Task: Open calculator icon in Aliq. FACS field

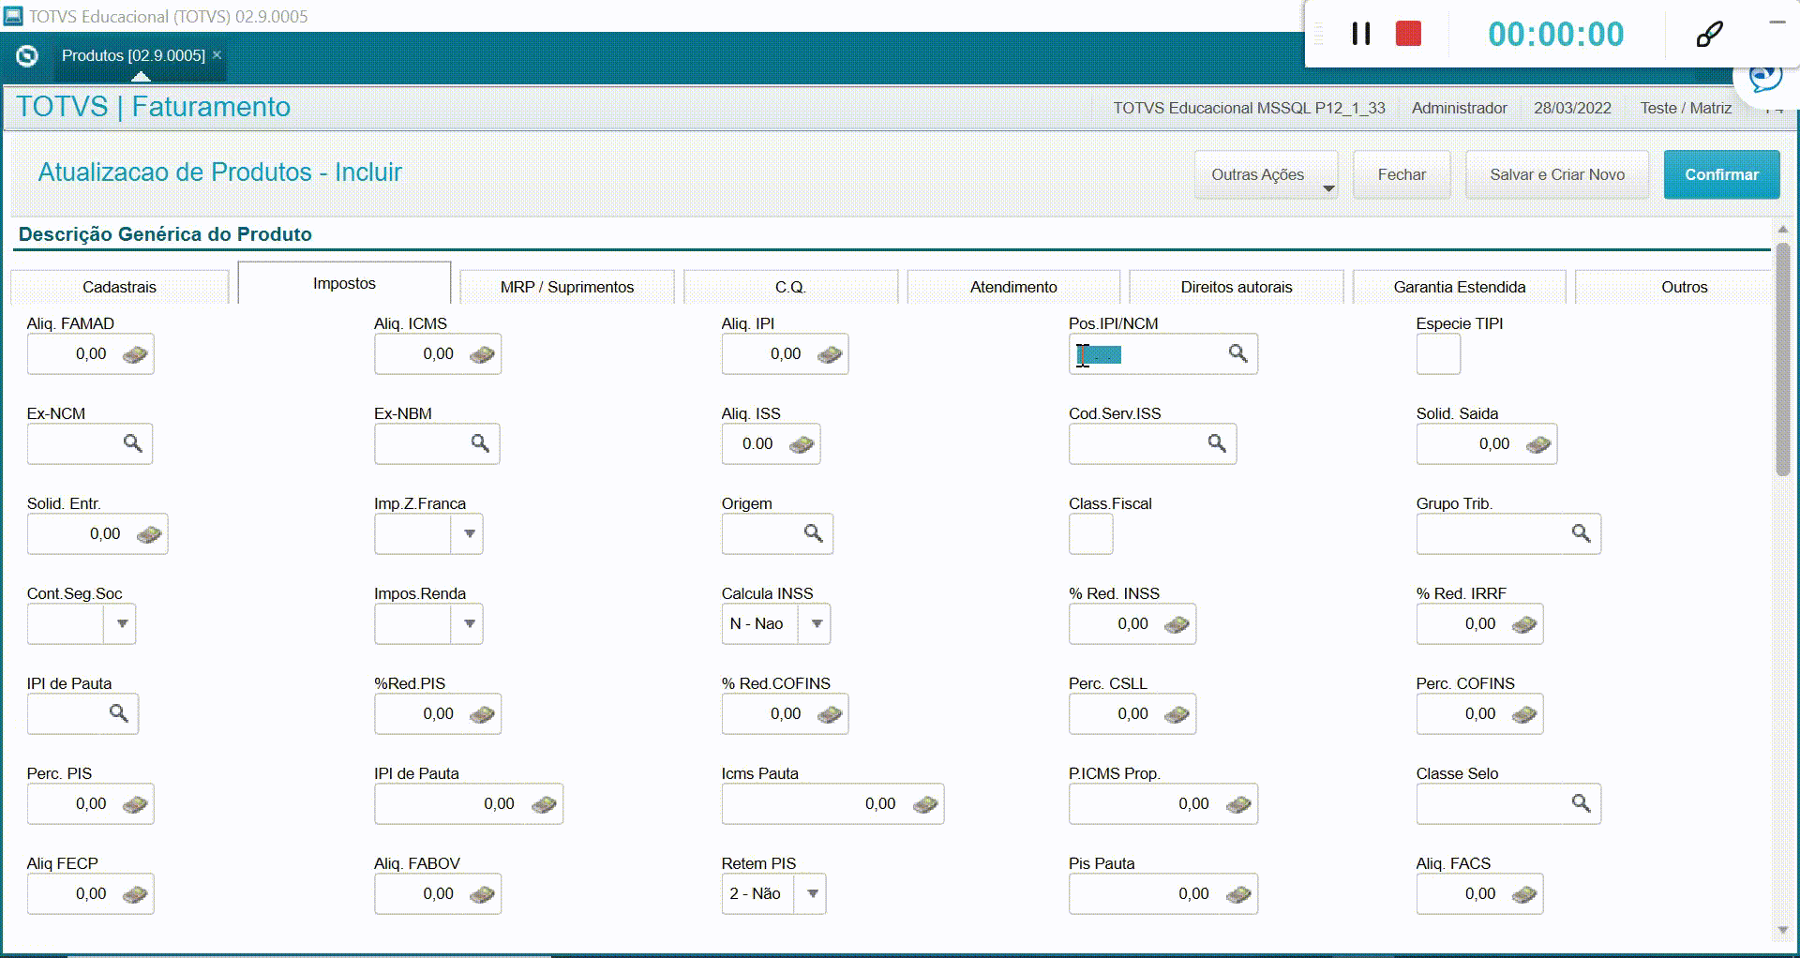Action: [x=1524, y=895]
